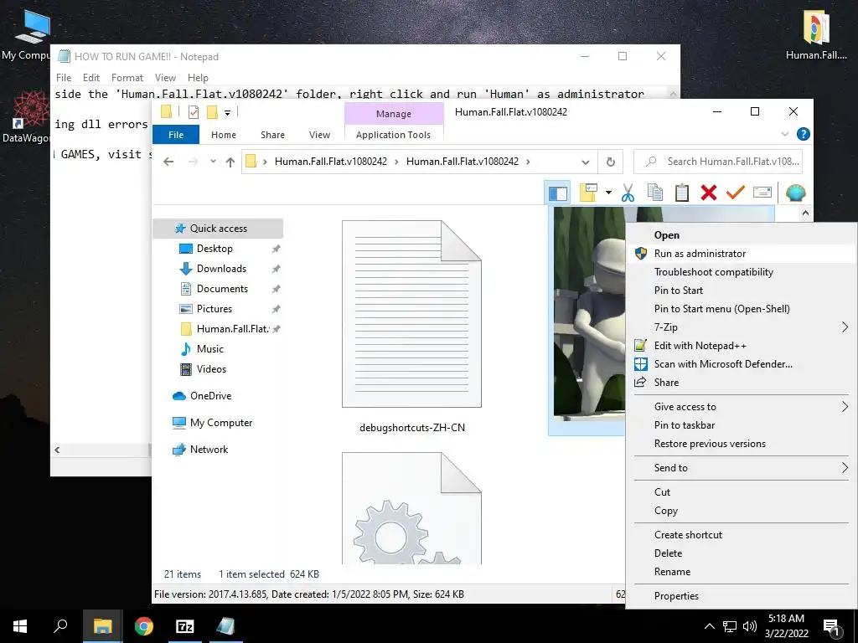858x643 pixels.
Task: Go back using the Explorer back arrow
Action: pyautogui.click(x=168, y=162)
